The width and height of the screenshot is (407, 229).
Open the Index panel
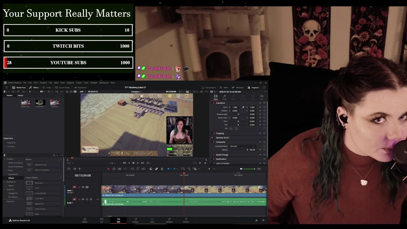pos(47,87)
